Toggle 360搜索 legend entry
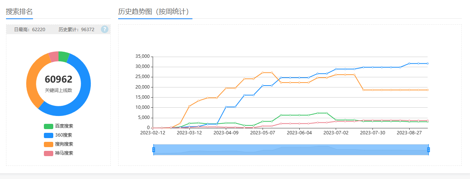 click(58, 135)
